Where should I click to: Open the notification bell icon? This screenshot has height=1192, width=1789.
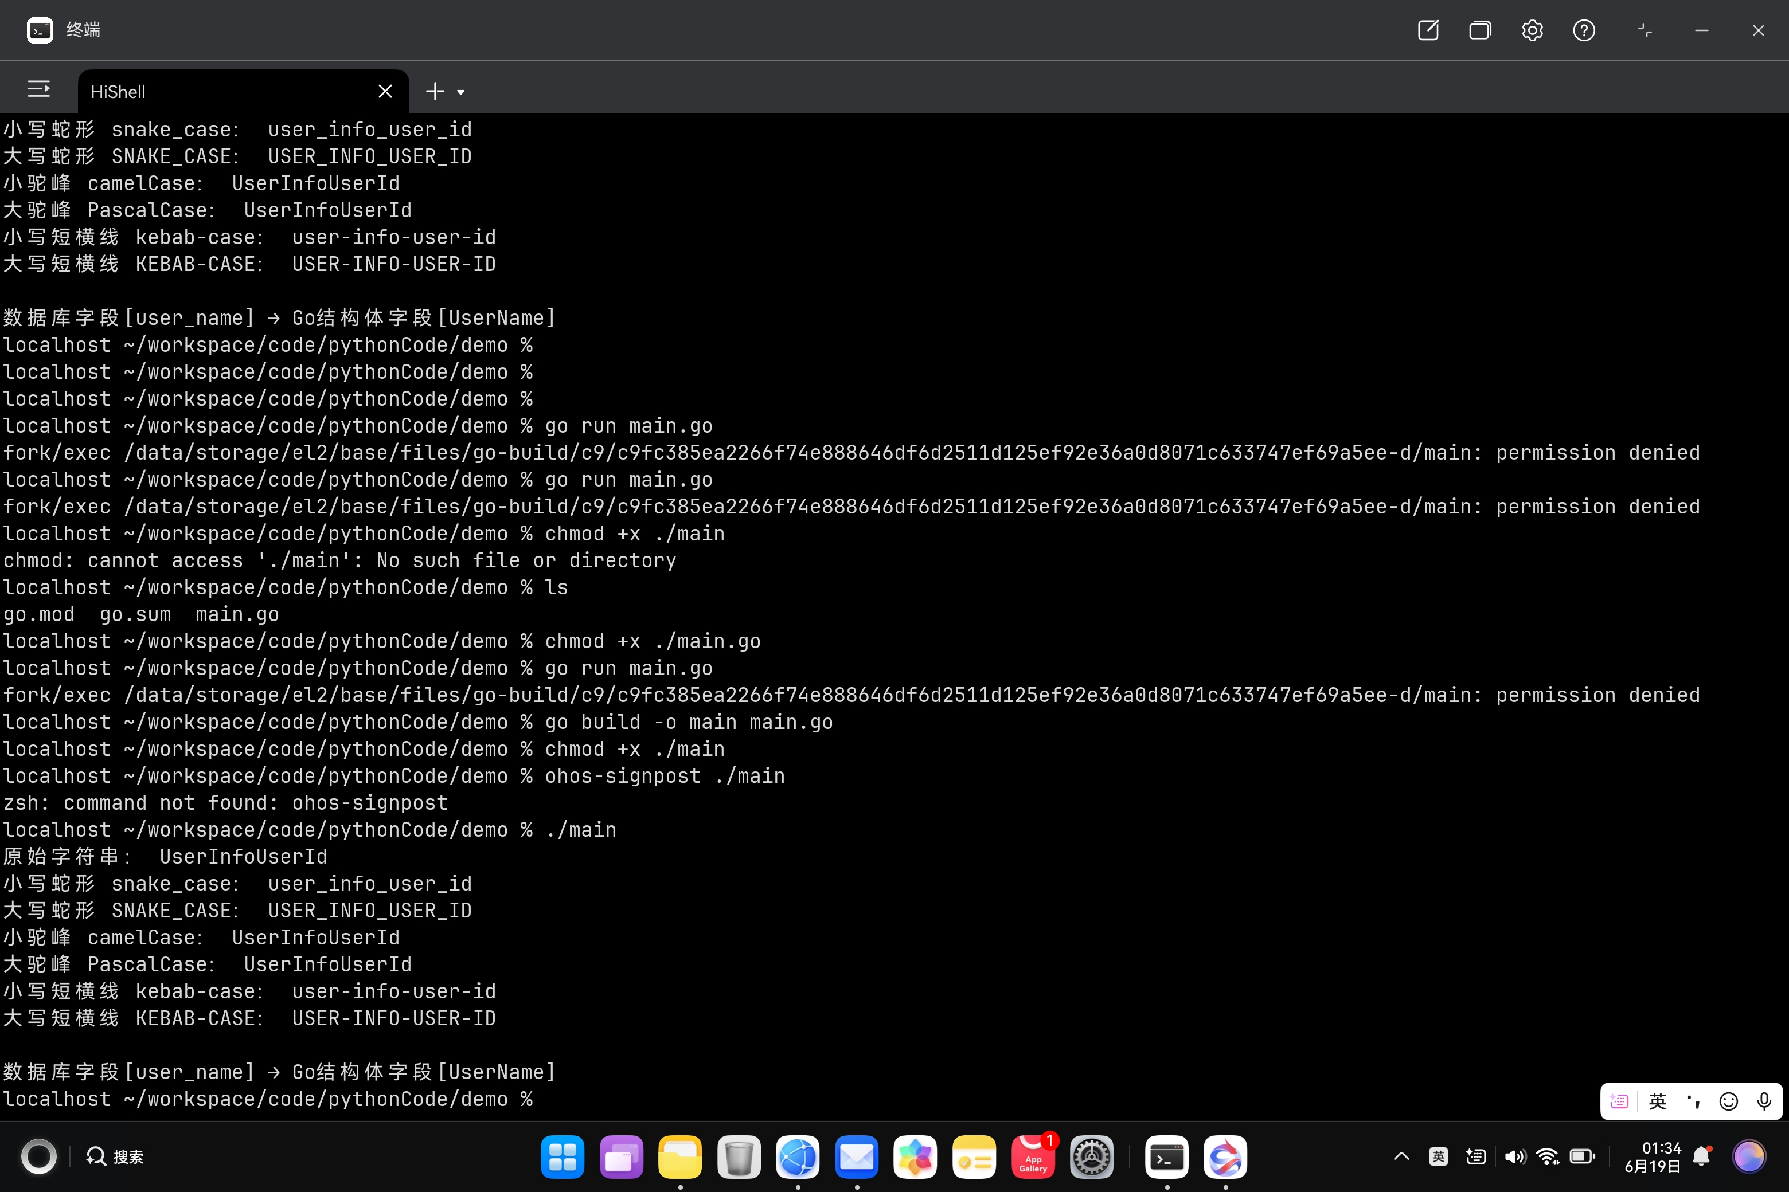[1702, 1156]
